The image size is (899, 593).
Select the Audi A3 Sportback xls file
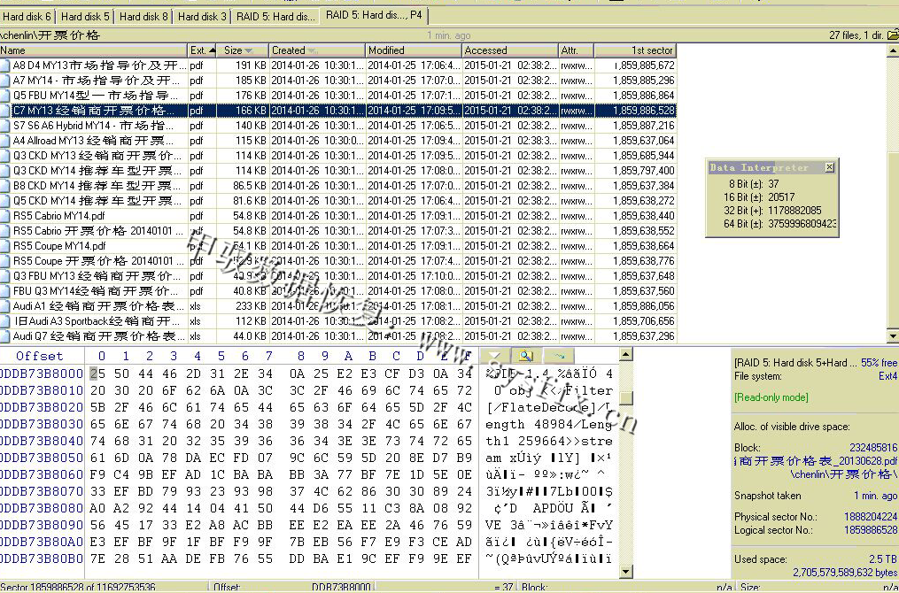tap(338, 321)
